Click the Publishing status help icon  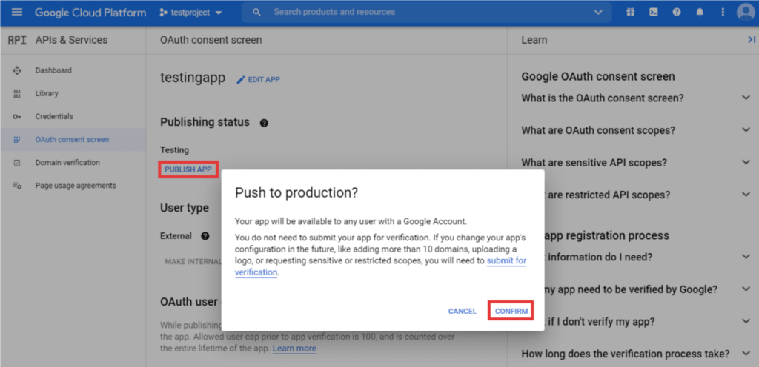[264, 123]
